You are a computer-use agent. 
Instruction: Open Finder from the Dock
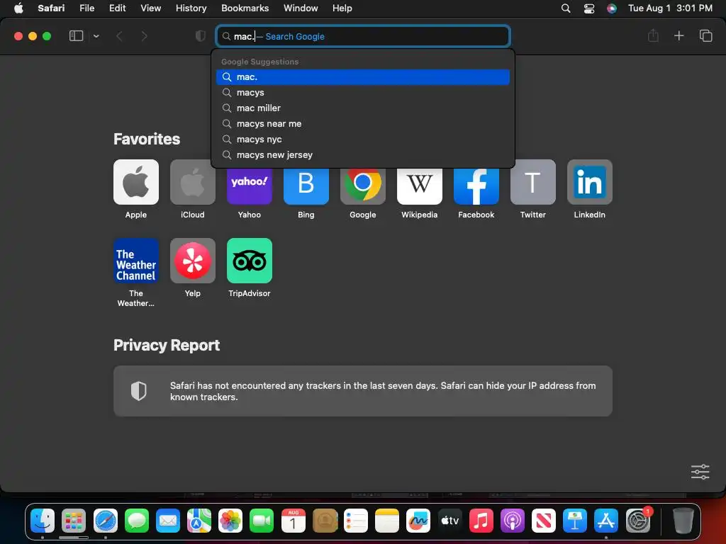[x=43, y=521]
